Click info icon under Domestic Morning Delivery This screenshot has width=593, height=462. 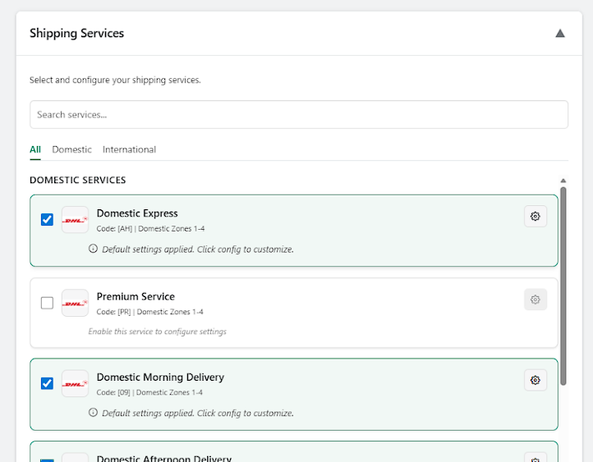click(93, 413)
